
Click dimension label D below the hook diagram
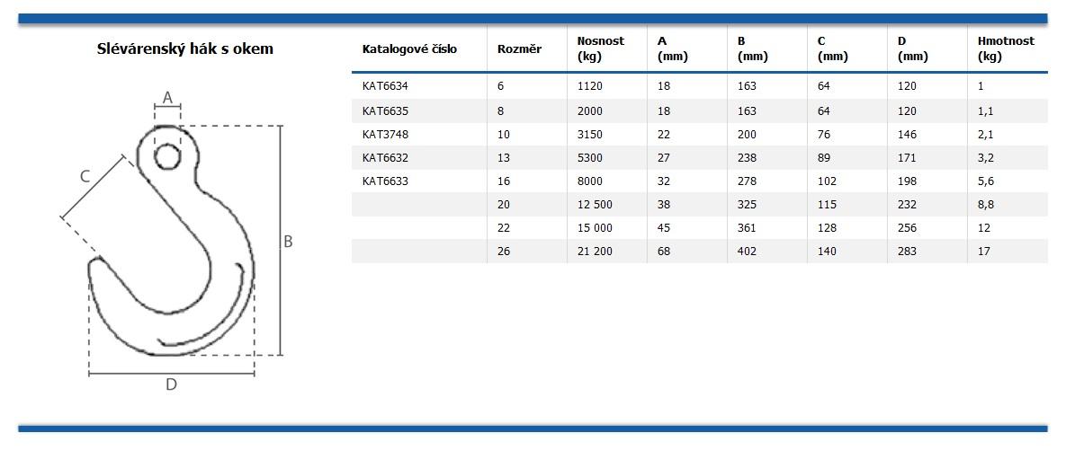171,384
